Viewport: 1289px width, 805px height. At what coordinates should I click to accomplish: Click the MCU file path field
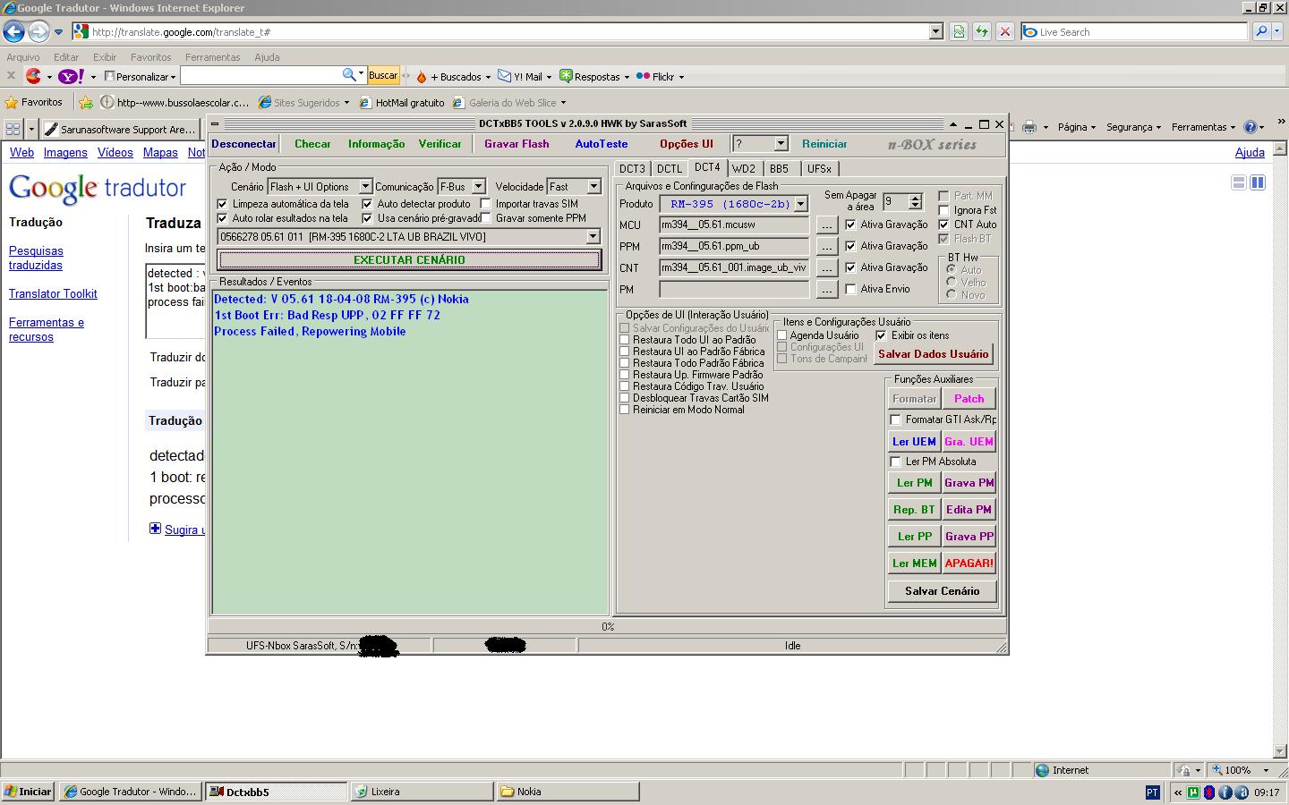click(733, 225)
